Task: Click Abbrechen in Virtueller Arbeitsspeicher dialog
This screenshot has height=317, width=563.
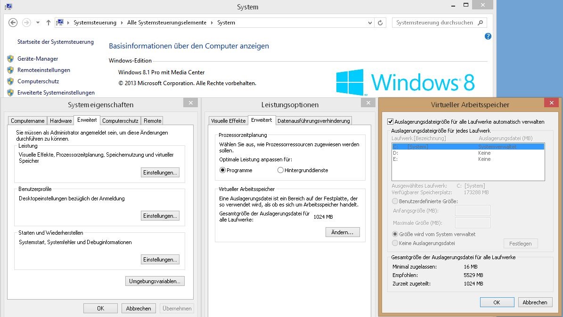Action: pyautogui.click(x=535, y=302)
